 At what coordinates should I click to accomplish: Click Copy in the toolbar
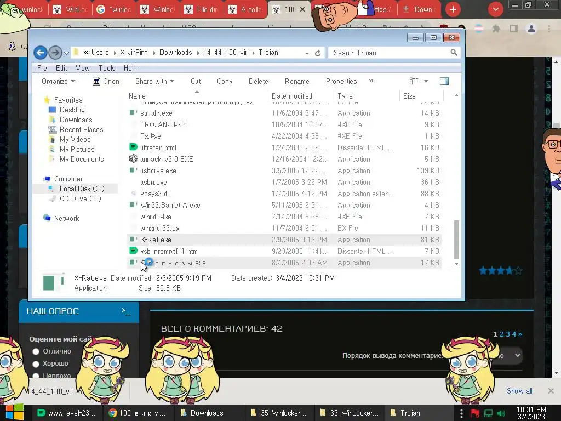tap(225, 81)
